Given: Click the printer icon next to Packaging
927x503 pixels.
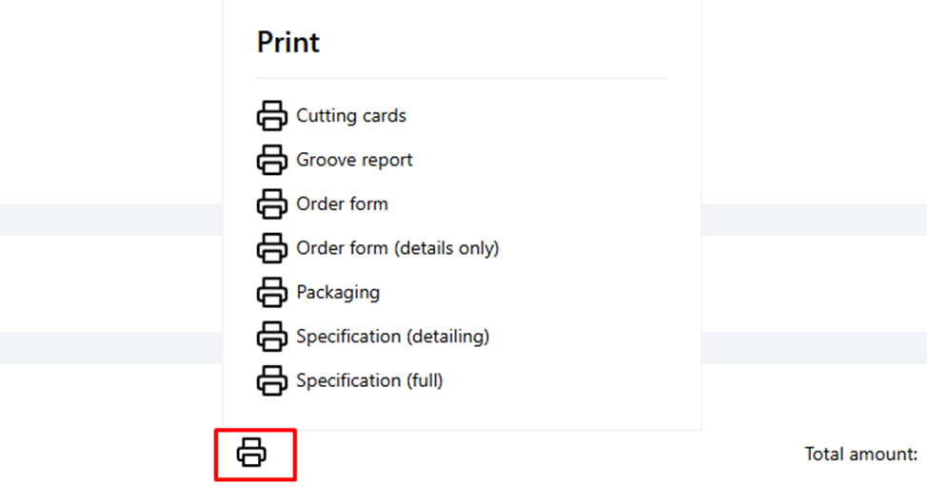Looking at the screenshot, I should pyautogui.click(x=272, y=292).
